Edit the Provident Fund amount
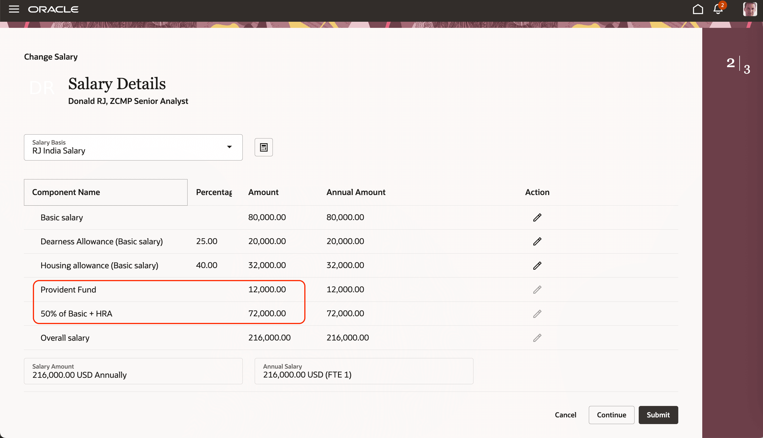This screenshot has width=763, height=438. coord(537,289)
